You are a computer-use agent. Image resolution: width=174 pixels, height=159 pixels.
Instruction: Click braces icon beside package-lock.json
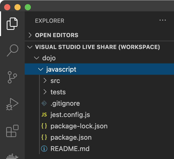(44, 126)
